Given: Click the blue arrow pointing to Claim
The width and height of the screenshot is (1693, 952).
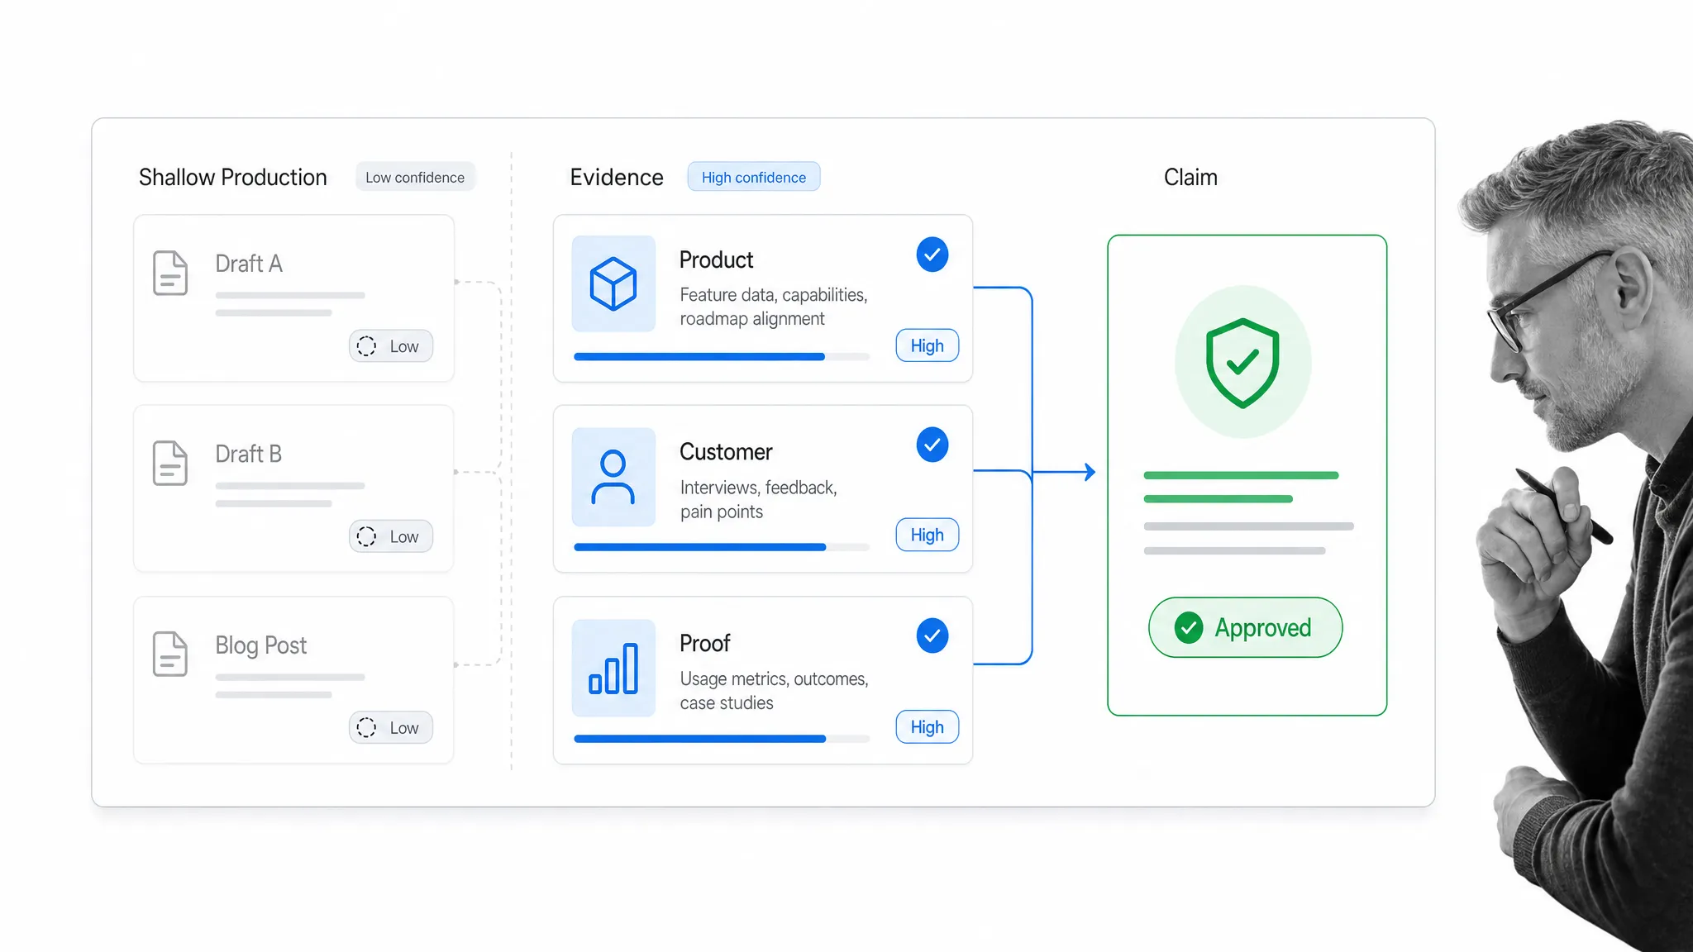Looking at the screenshot, I should pyautogui.click(x=1065, y=472).
